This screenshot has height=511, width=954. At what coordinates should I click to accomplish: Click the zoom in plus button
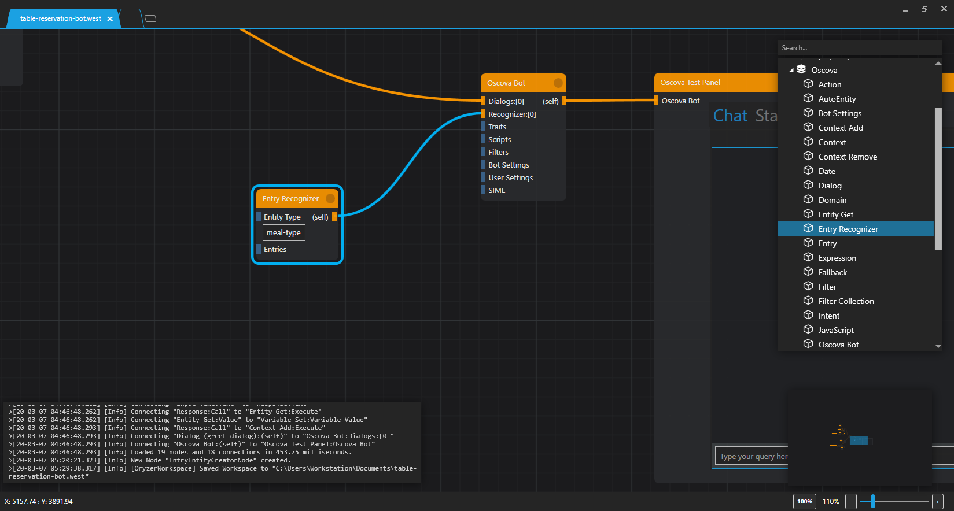tap(938, 501)
